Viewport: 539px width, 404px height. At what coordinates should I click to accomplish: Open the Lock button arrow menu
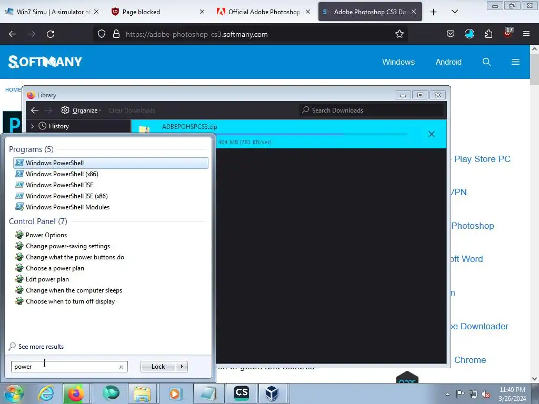pos(182,367)
